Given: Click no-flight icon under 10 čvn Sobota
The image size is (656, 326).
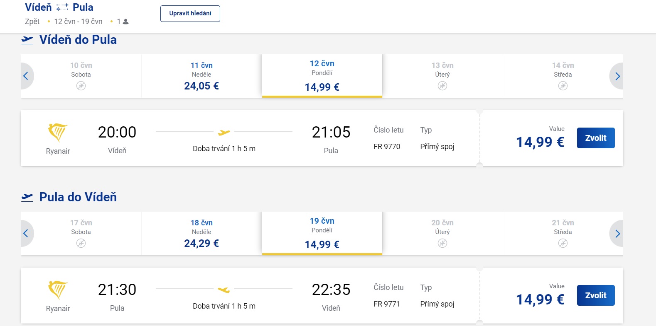Looking at the screenshot, I should (x=81, y=86).
